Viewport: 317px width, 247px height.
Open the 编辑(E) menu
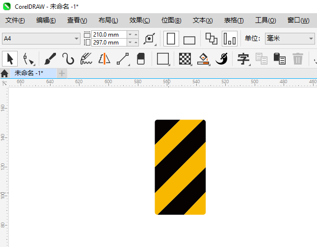46,21
